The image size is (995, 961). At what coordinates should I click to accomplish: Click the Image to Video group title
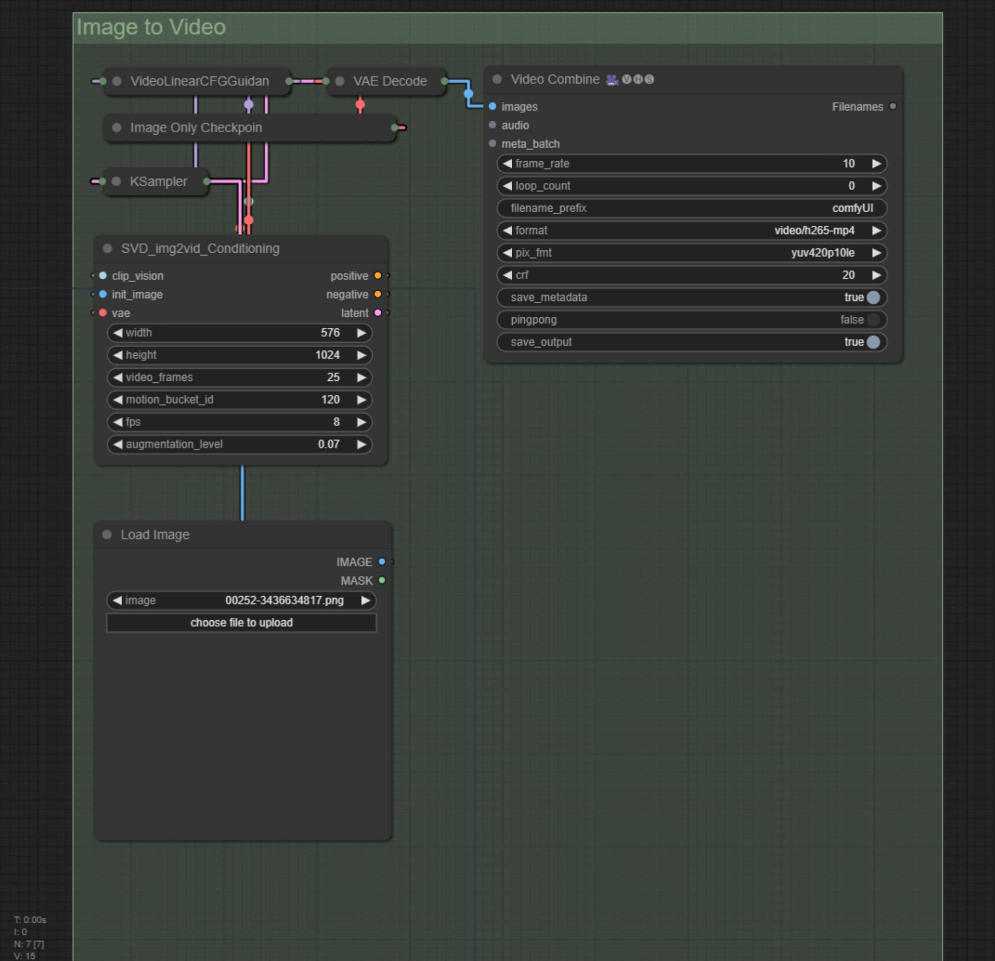point(151,28)
